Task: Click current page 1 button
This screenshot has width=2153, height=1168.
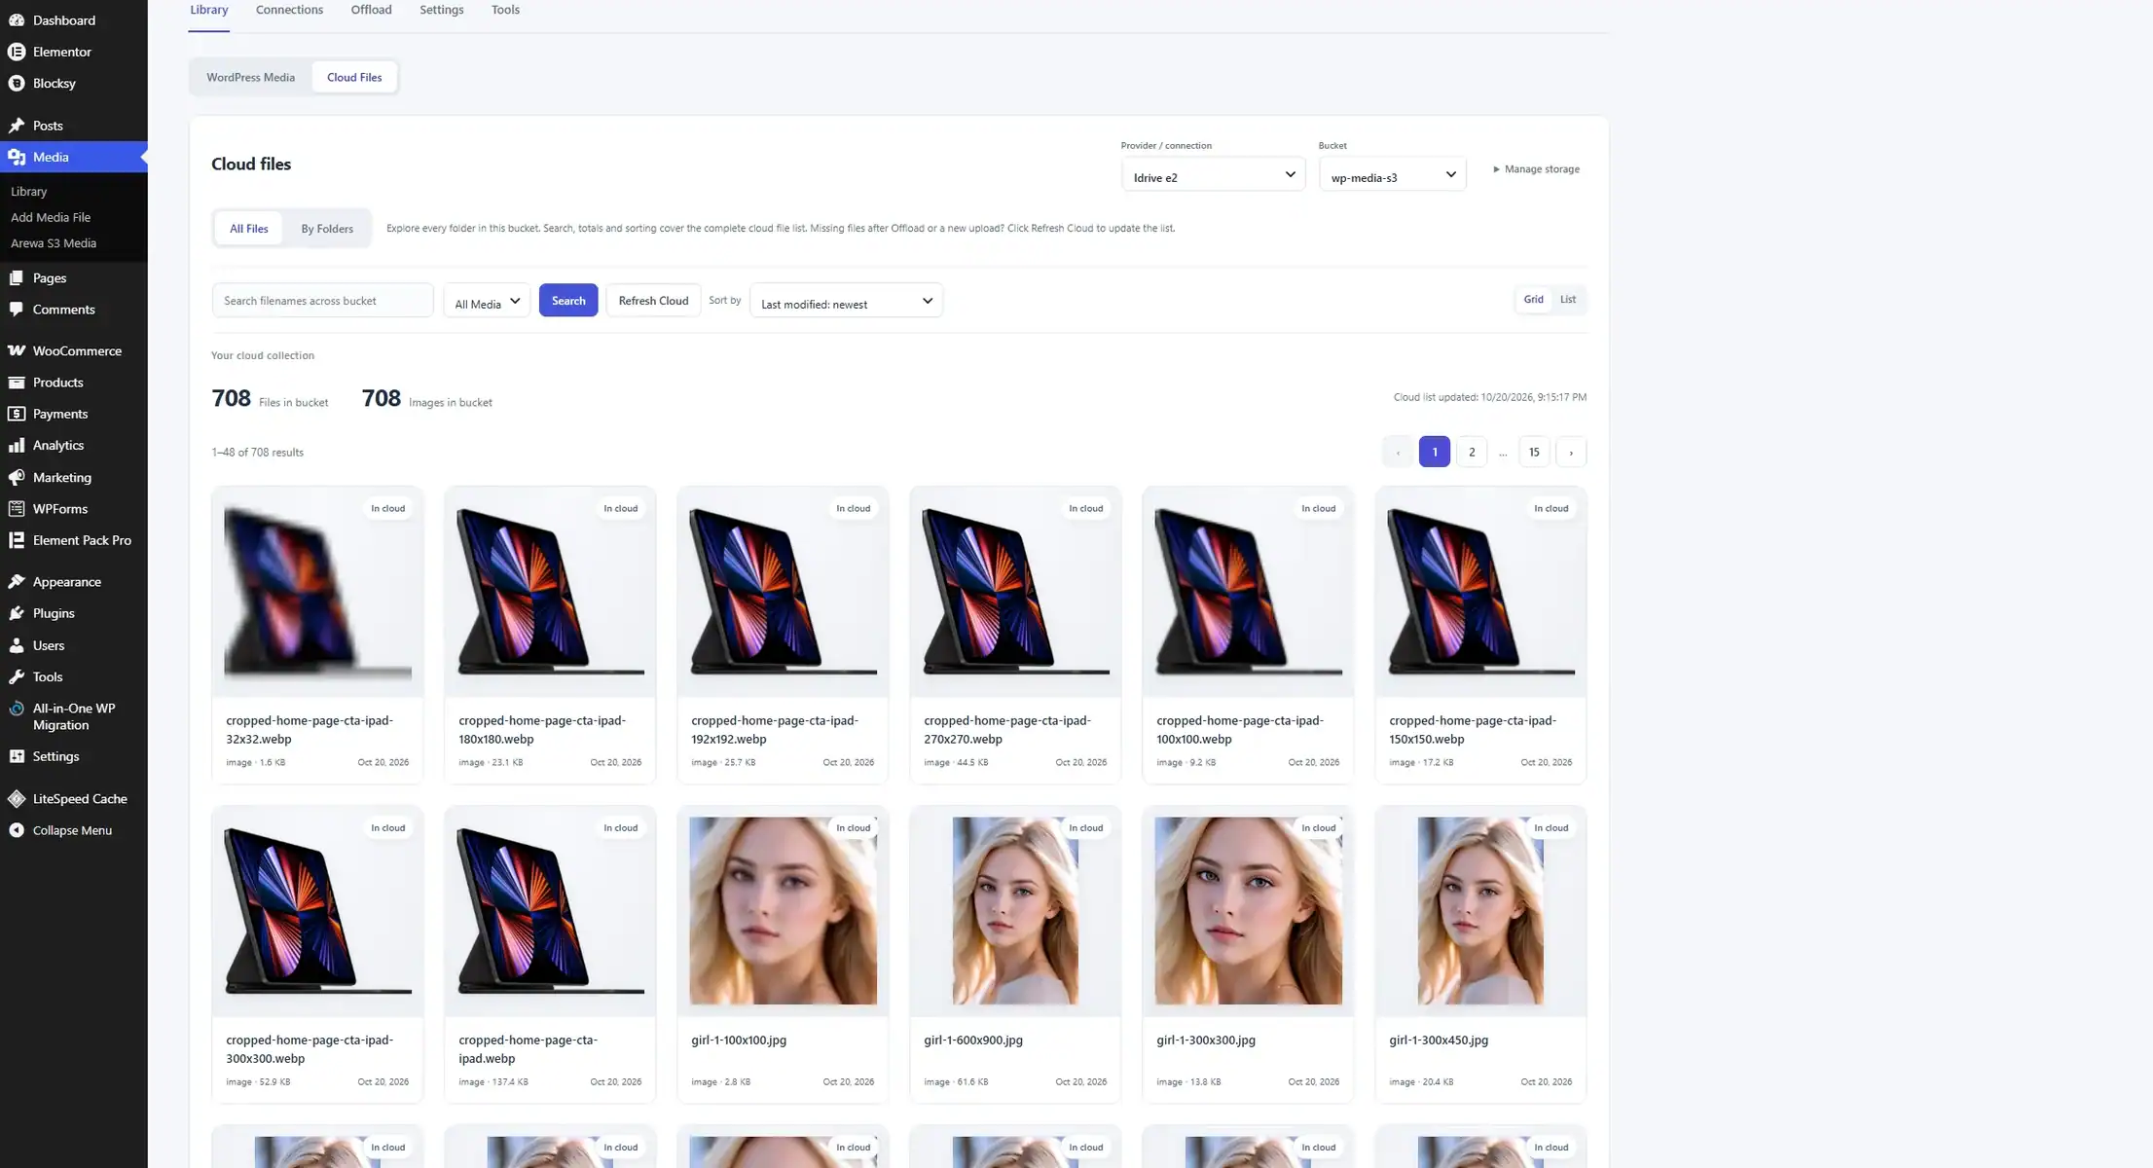Action: coord(1435,452)
